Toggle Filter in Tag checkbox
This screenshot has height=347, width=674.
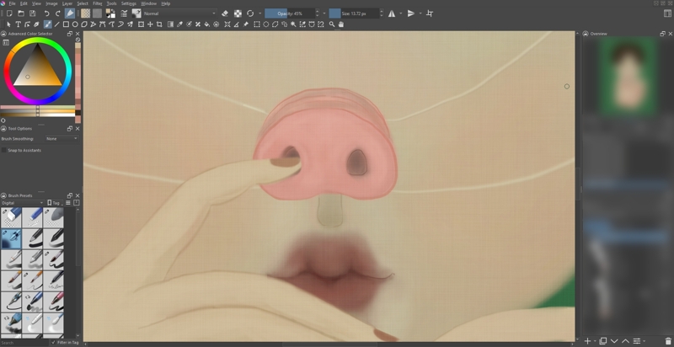[x=53, y=342]
